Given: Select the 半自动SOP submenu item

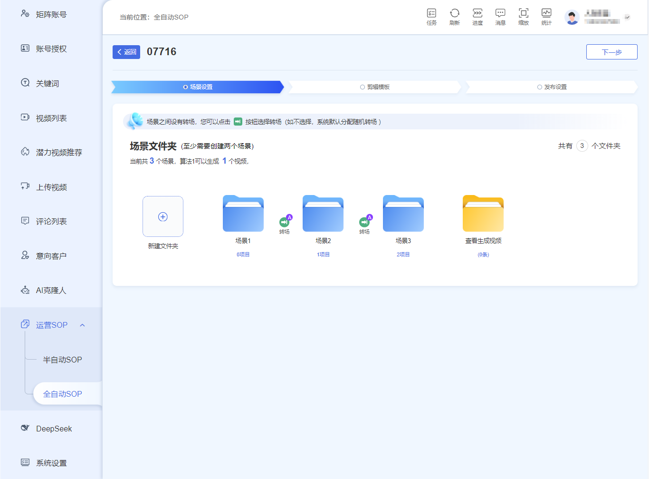Looking at the screenshot, I should click(62, 360).
